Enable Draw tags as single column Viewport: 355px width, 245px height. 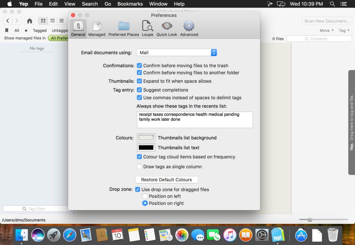[139, 166]
